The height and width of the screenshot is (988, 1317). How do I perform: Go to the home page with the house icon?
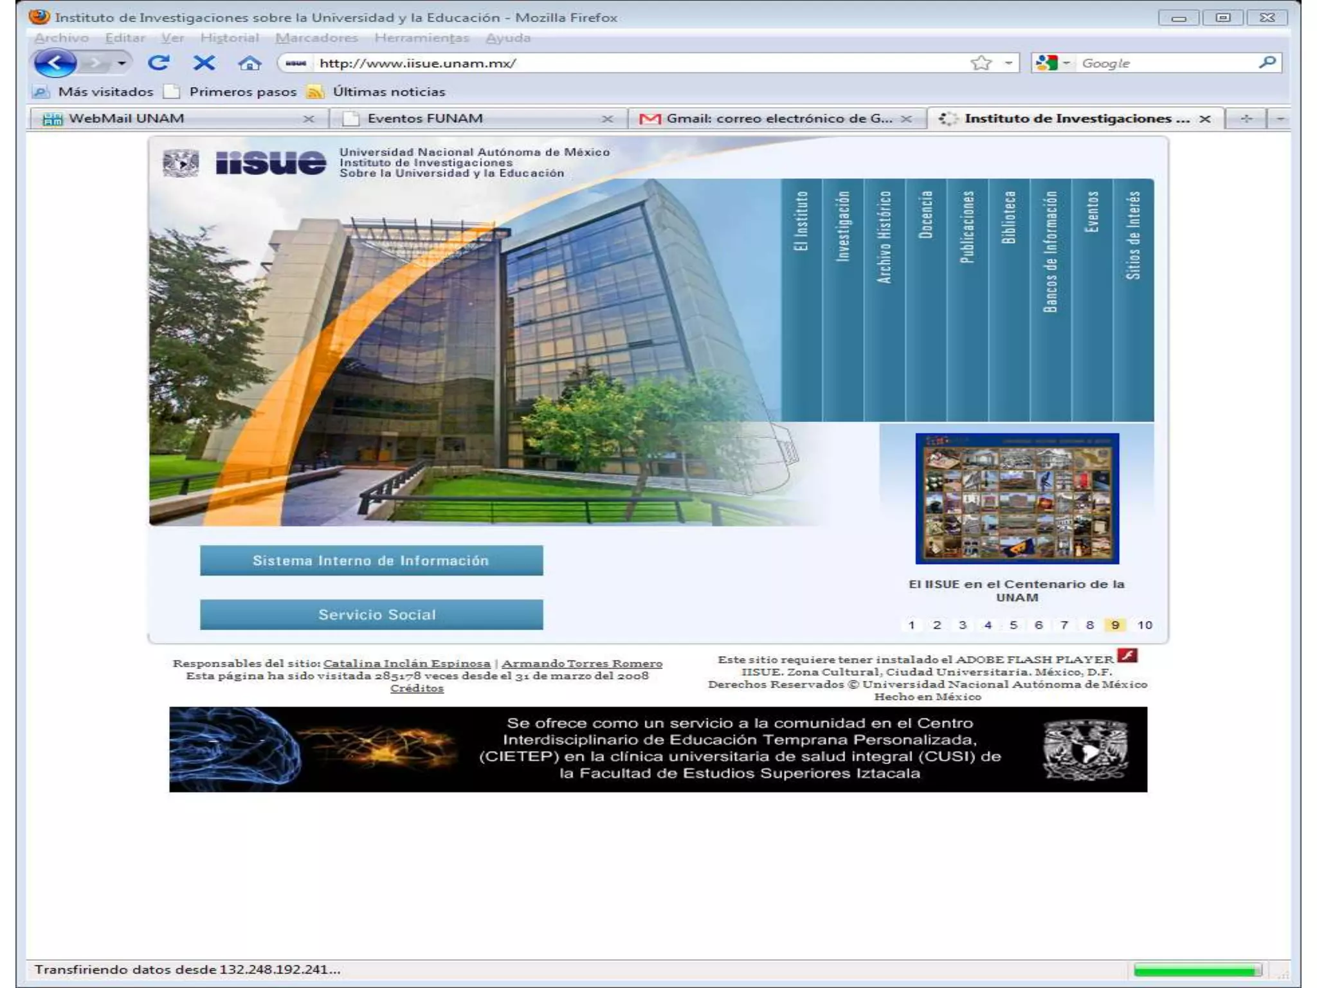[250, 63]
